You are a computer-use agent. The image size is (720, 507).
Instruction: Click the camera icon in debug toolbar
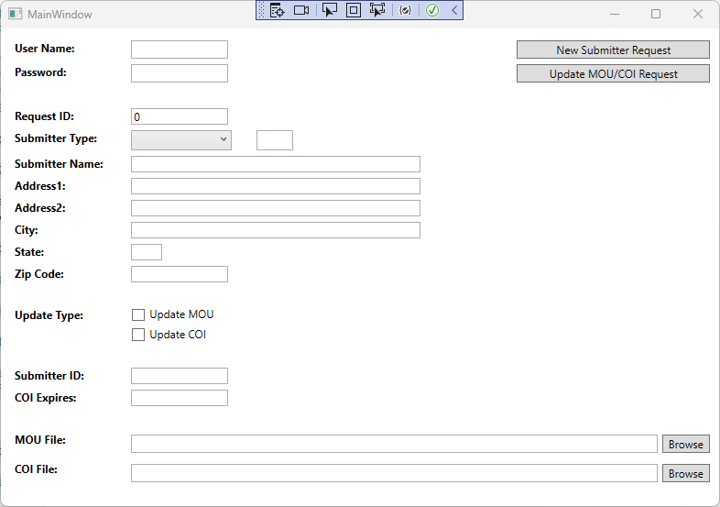pyautogui.click(x=301, y=11)
